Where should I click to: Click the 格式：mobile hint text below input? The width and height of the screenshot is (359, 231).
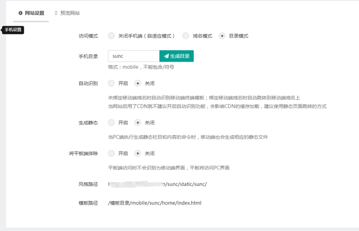coord(141,67)
